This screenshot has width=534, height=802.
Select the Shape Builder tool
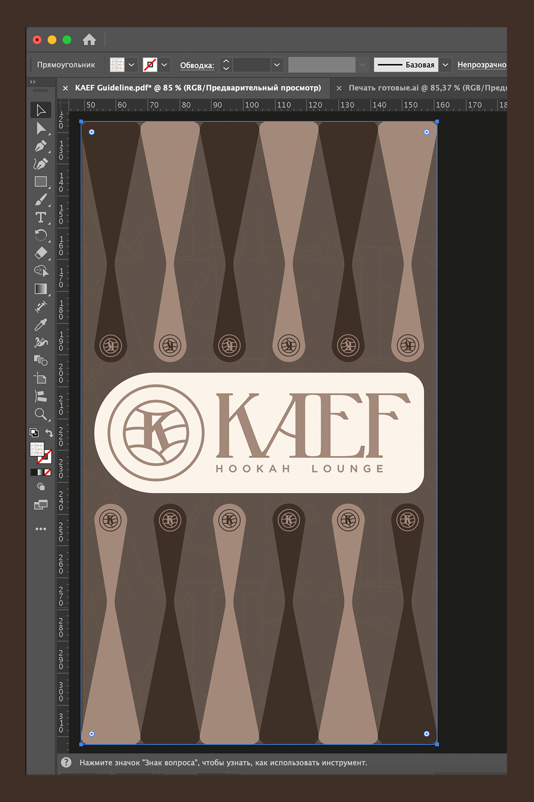[x=41, y=271]
